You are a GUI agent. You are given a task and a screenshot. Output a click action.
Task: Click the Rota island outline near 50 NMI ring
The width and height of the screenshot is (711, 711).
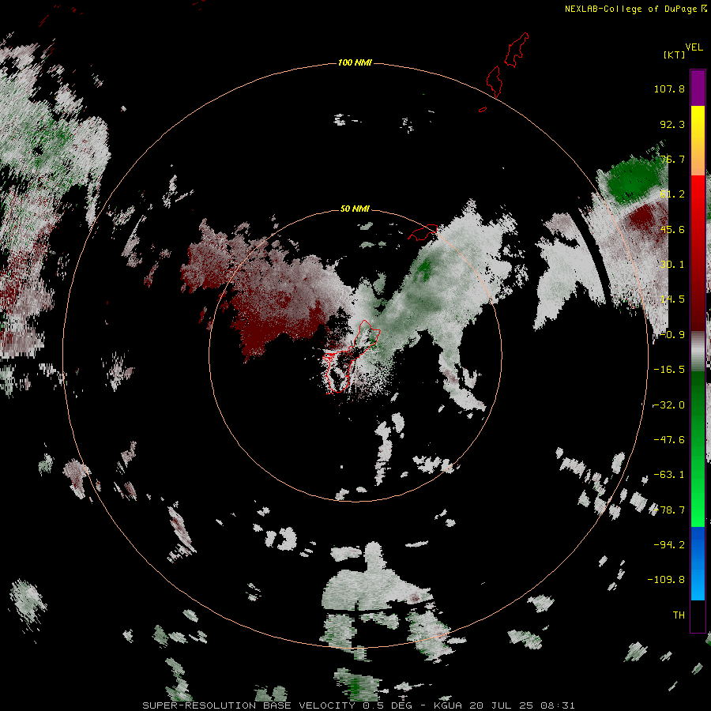click(x=423, y=231)
